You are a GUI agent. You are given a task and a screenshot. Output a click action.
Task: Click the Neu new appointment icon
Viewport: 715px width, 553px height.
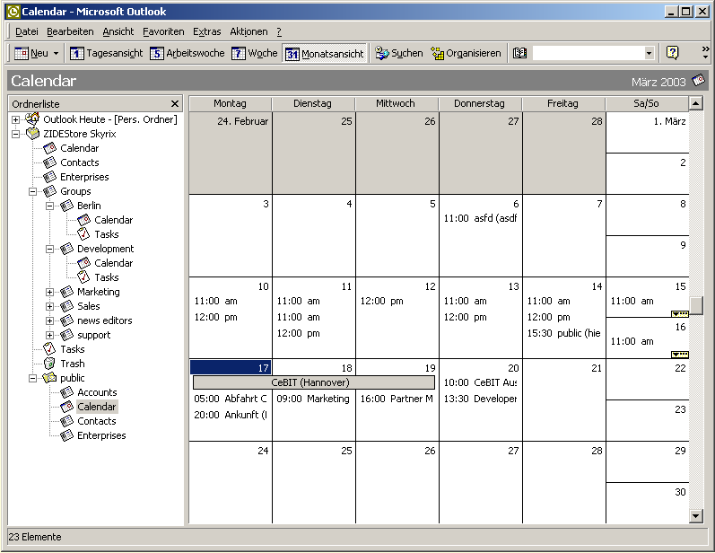21,53
